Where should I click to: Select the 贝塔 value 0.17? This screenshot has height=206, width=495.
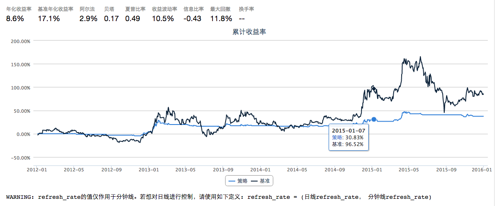click(x=112, y=18)
